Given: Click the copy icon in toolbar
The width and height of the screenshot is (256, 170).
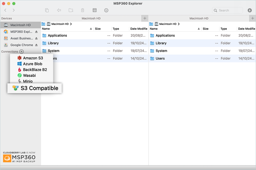Looking at the screenshot, I should coord(47,10).
